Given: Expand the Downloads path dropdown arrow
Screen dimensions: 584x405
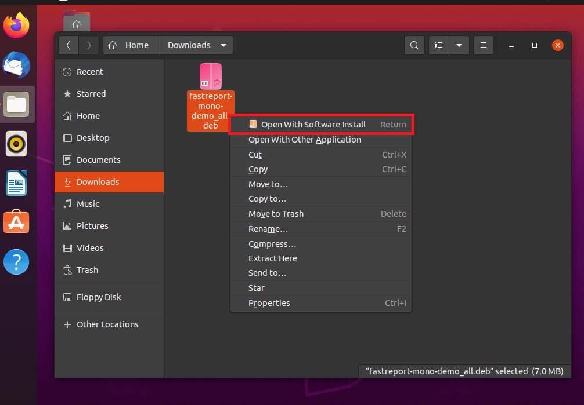Looking at the screenshot, I should pyautogui.click(x=223, y=45).
